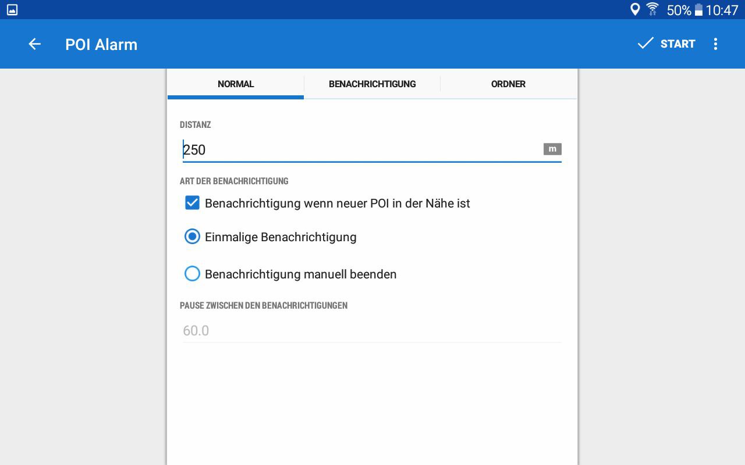Choose "Benachrichtigung manuell beenden" radio option

[192, 274]
